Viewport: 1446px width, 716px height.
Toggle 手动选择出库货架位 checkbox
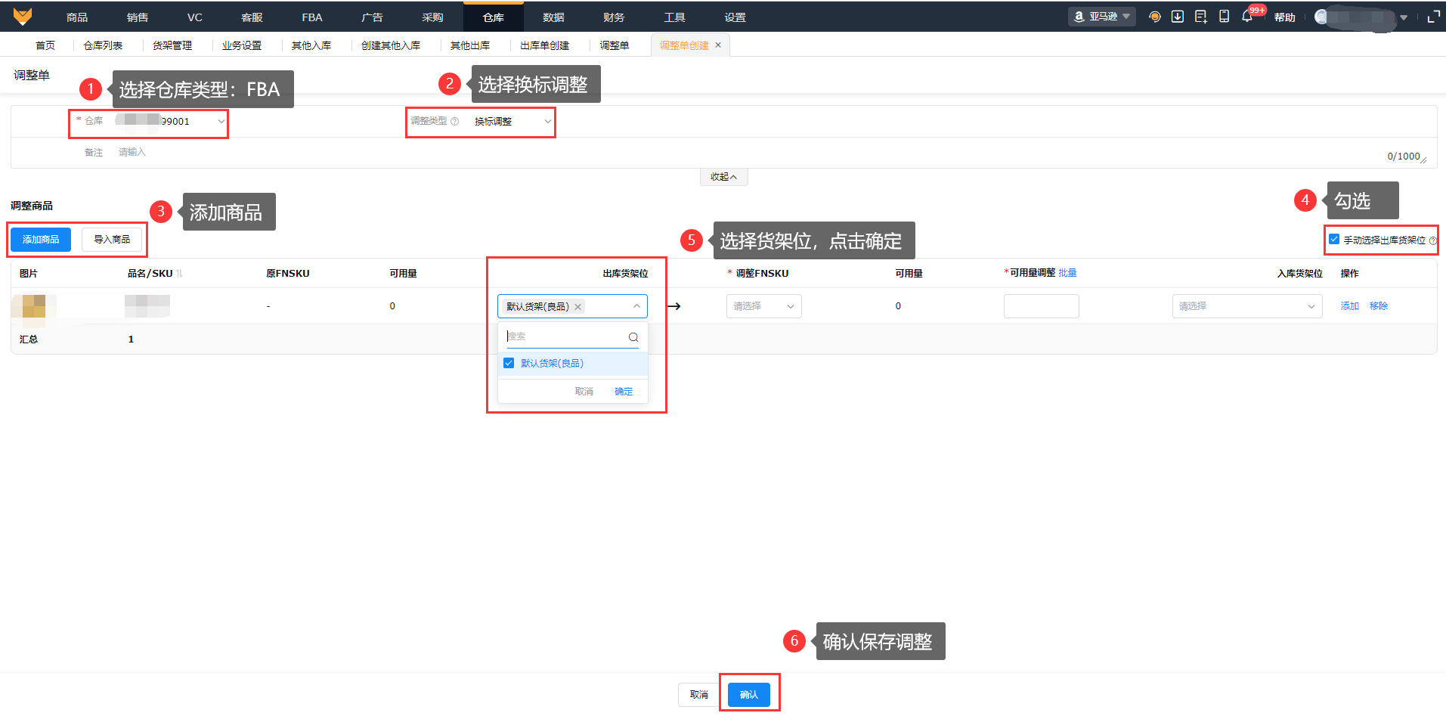pos(1334,240)
